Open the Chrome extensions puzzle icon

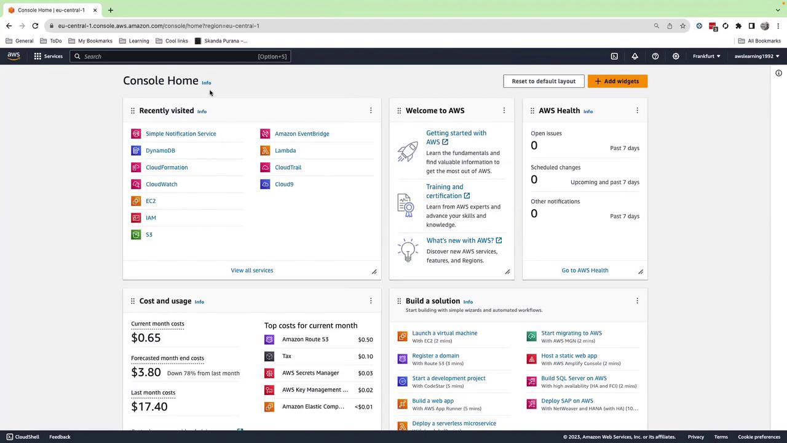tap(738, 26)
